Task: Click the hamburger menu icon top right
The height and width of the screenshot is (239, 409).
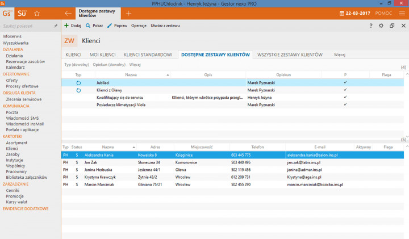Action: click(402, 13)
